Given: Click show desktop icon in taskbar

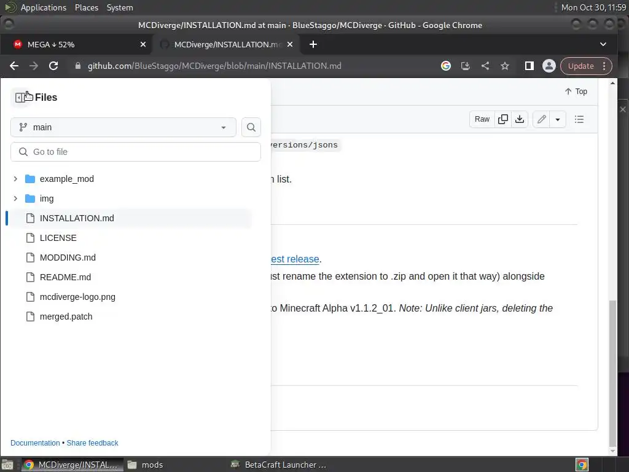Looking at the screenshot, I should click(8, 465).
